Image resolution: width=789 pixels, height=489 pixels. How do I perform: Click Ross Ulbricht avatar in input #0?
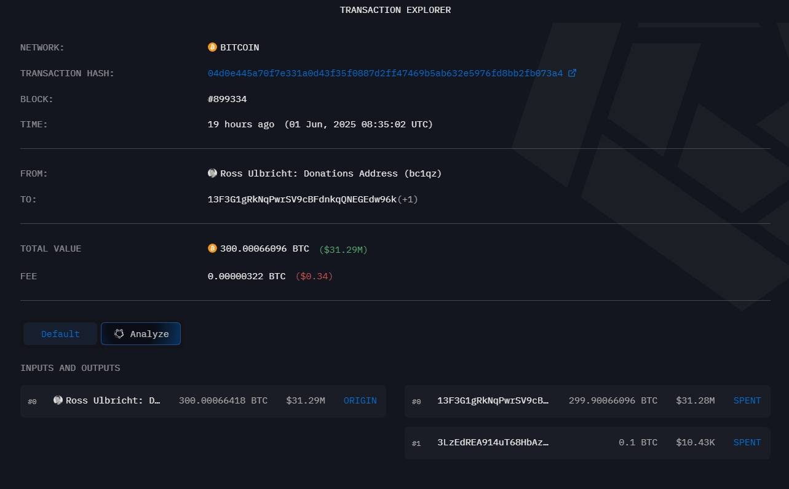(58, 400)
